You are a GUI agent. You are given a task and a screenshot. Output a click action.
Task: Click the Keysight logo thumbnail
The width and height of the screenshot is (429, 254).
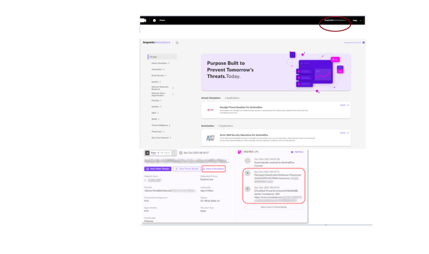210,110
